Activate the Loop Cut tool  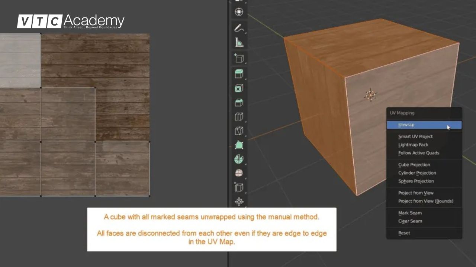[x=239, y=117]
